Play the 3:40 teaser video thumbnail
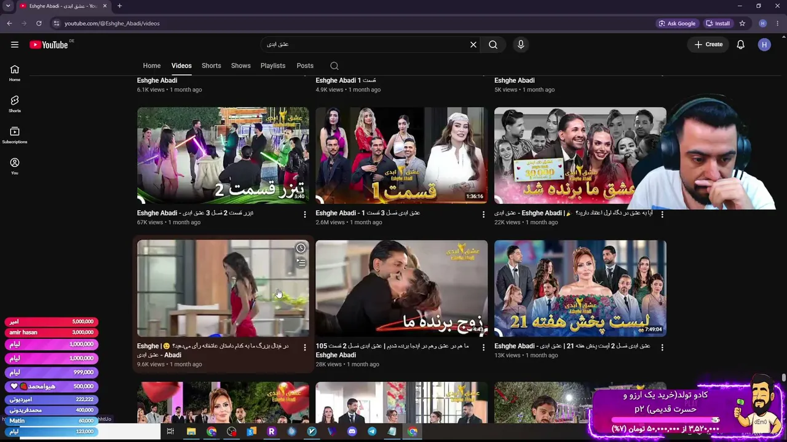The height and width of the screenshot is (442, 787). pyautogui.click(x=223, y=155)
